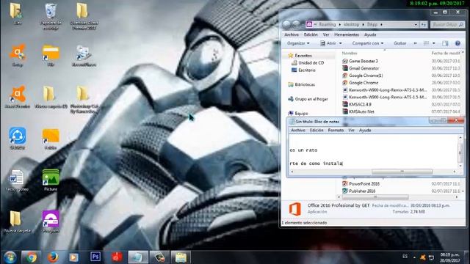Select PowerPoint 2016 in file list
This screenshot has height=264, width=470.
(x=361, y=184)
